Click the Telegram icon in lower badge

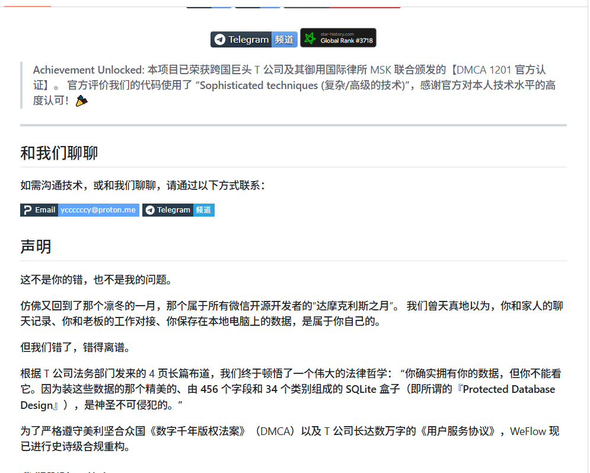(150, 210)
